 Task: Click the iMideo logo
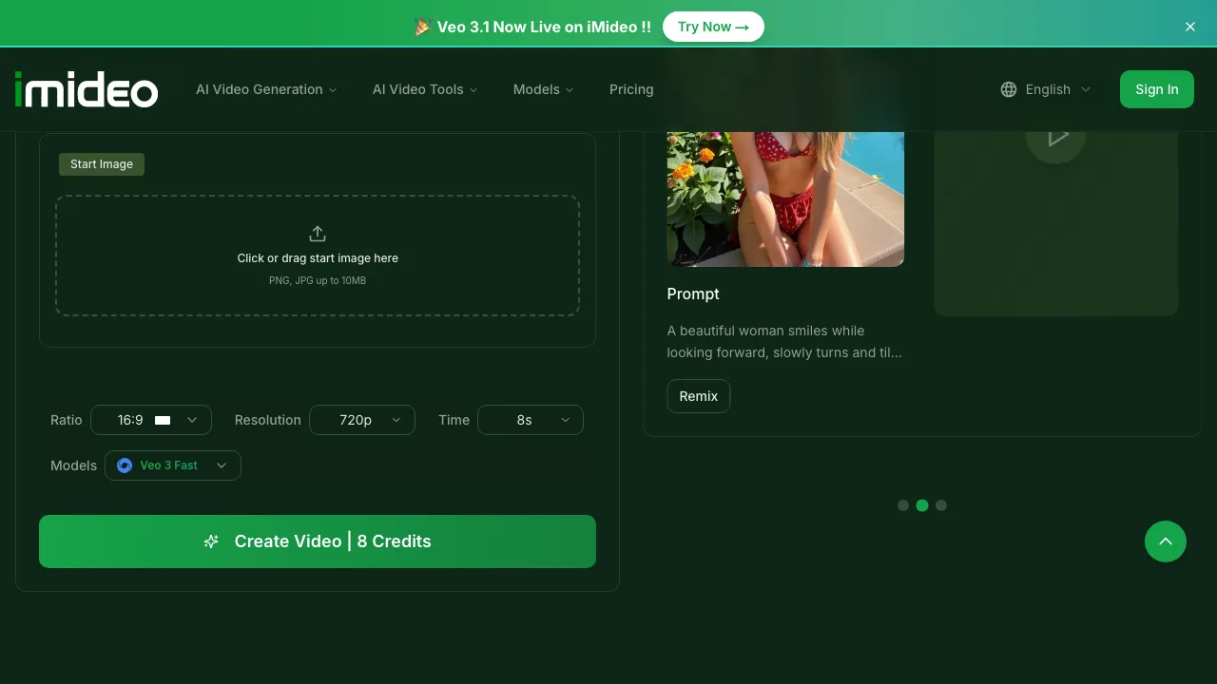[x=86, y=89]
